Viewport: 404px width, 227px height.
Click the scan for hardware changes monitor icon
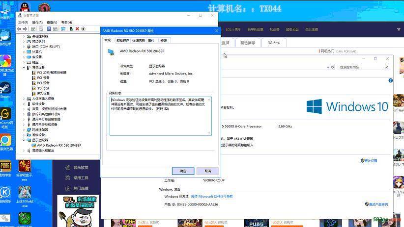pyautogui.click(x=63, y=29)
